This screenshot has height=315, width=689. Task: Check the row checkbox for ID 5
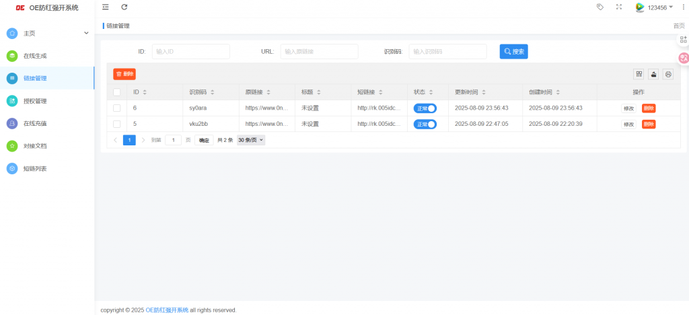click(117, 124)
